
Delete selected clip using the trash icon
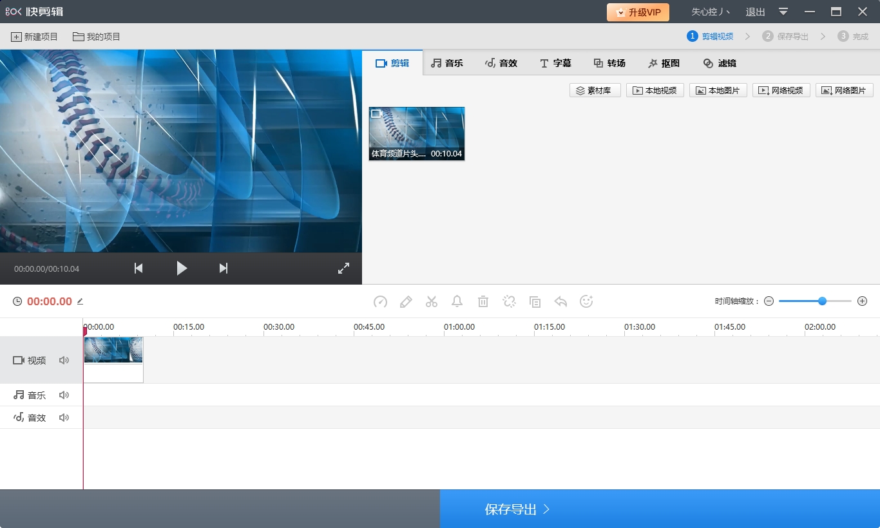click(483, 301)
